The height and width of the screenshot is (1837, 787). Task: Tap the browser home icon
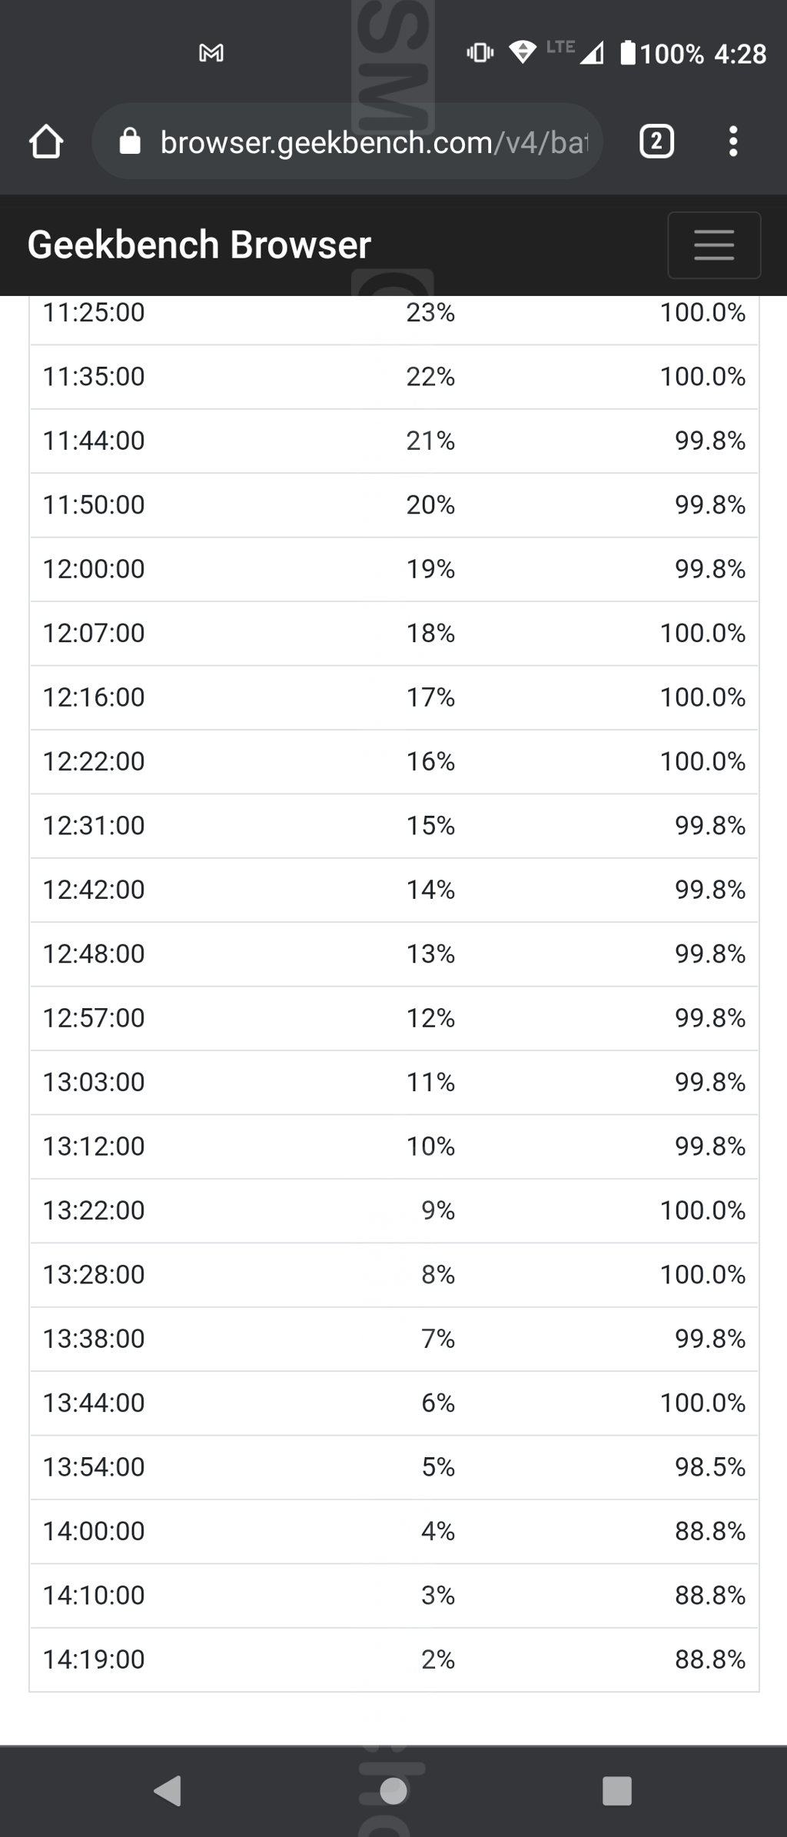pos(46,142)
